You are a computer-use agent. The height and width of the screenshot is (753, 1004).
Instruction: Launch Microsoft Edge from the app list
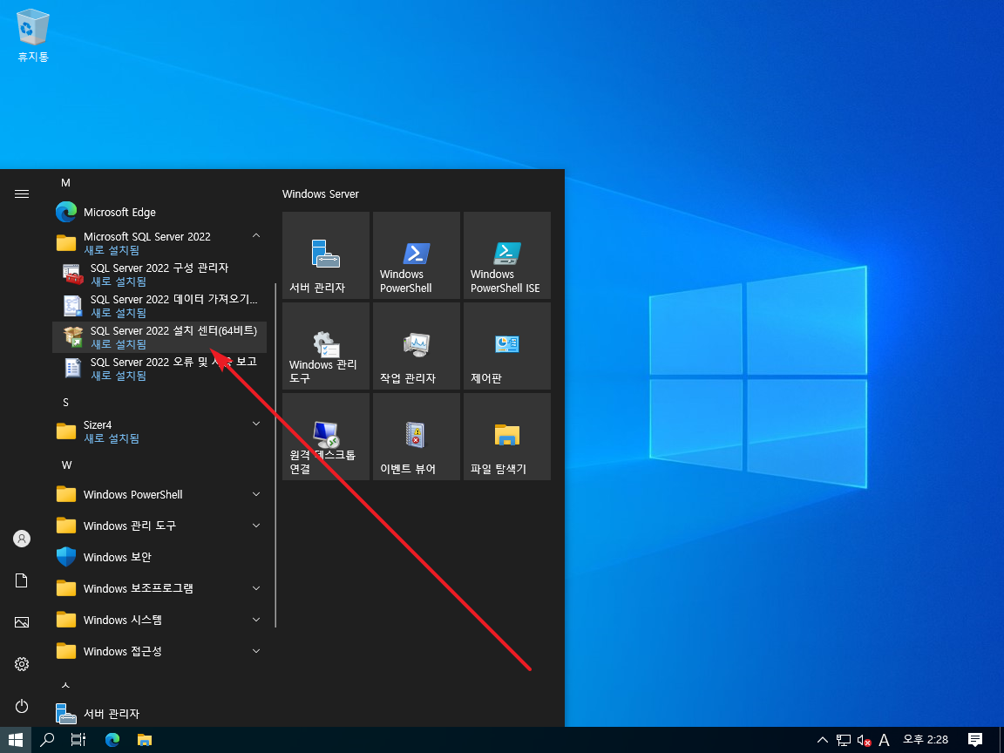159,212
